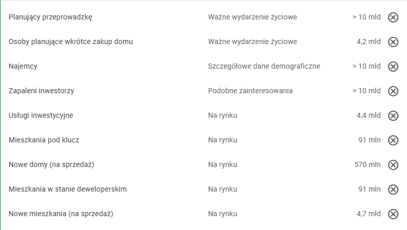Delete Mieszkania pod klucz with X icon
The width and height of the screenshot is (407, 230).
[x=393, y=140]
